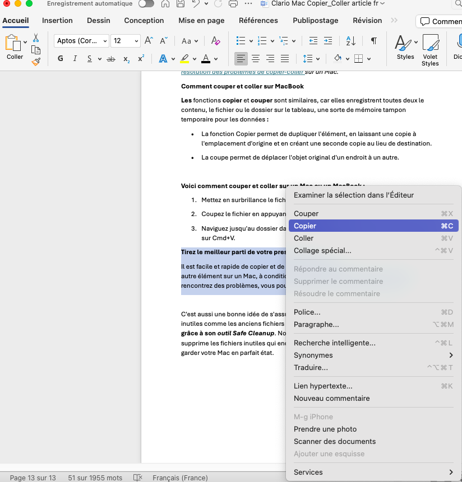This screenshot has width=462, height=482.
Task: Open the document title dropdown
Action: pos(382,4)
